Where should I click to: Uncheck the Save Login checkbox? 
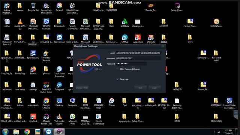click(x=117, y=79)
